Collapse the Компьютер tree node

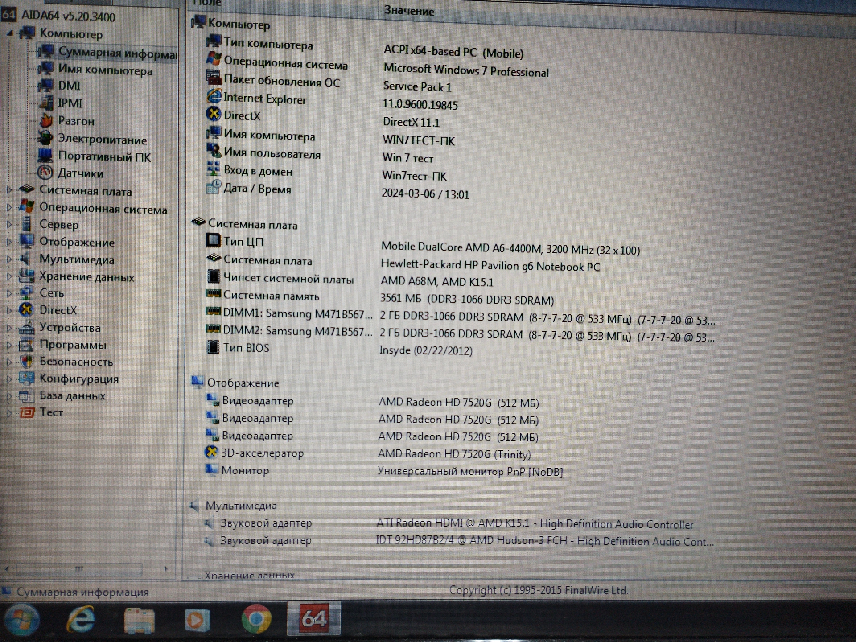[x=9, y=33]
